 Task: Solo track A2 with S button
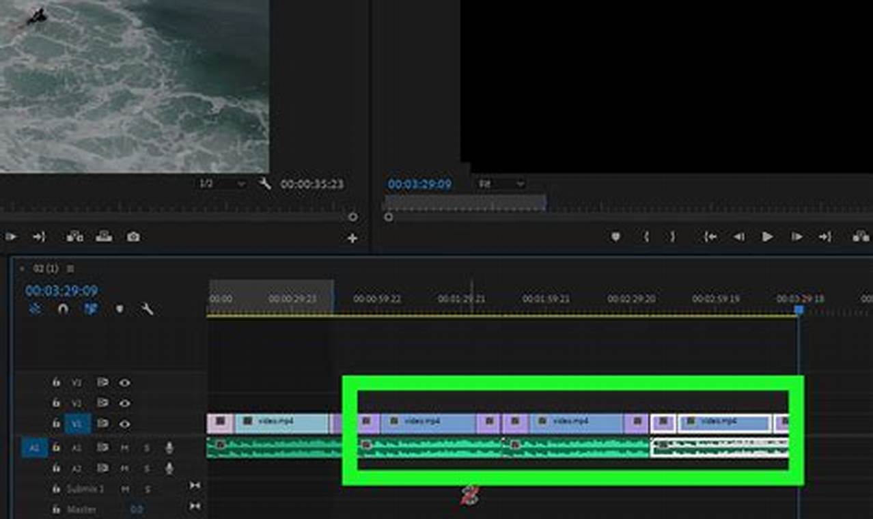pos(146,468)
